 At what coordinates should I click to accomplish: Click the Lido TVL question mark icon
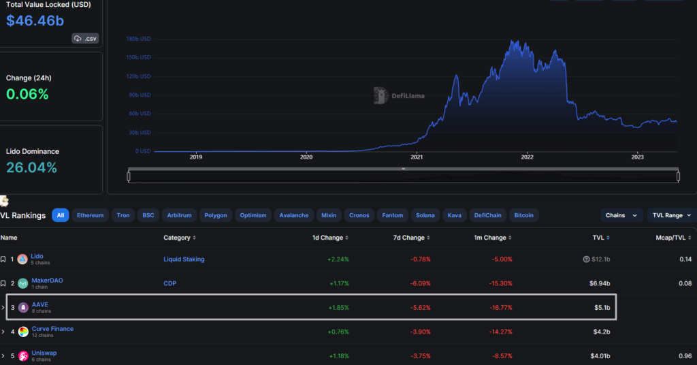(586, 259)
